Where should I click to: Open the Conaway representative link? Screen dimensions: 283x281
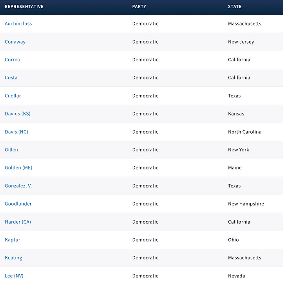tap(15, 42)
